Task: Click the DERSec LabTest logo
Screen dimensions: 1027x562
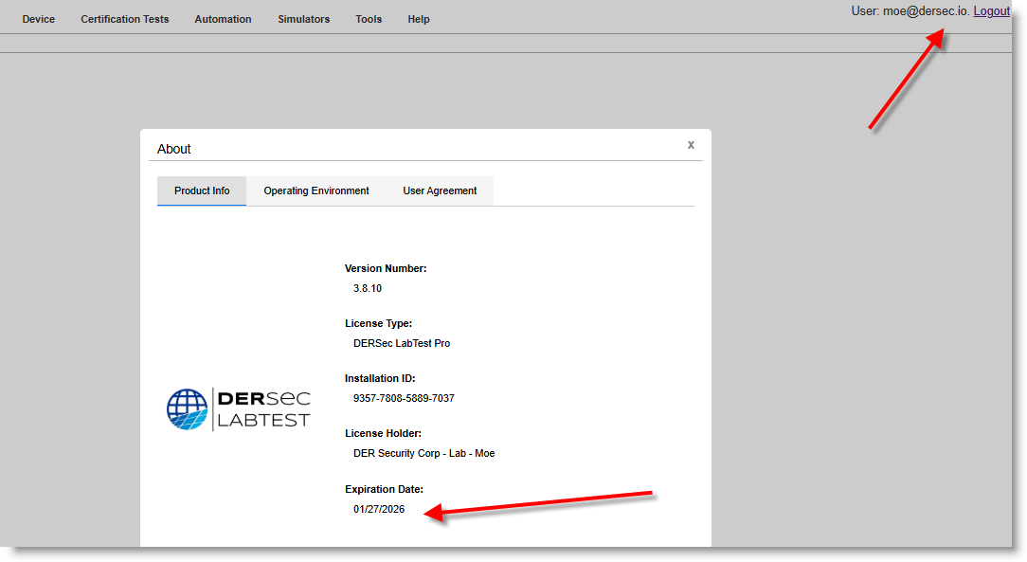Action: pyautogui.click(x=239, y=408)
